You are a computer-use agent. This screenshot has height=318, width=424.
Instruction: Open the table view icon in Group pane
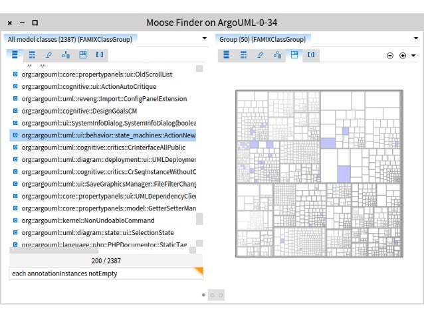pos(243,55)
